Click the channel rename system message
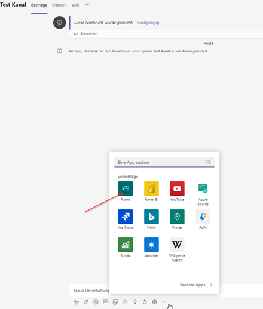The height and width of the screenshot is (309, 263). coord(139,51)
